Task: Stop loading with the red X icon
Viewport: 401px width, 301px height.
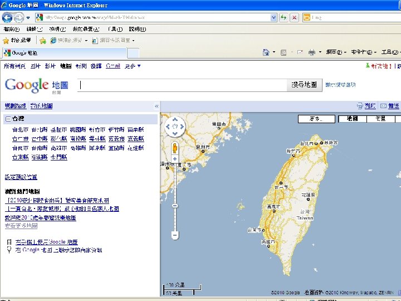Action: 295,18
